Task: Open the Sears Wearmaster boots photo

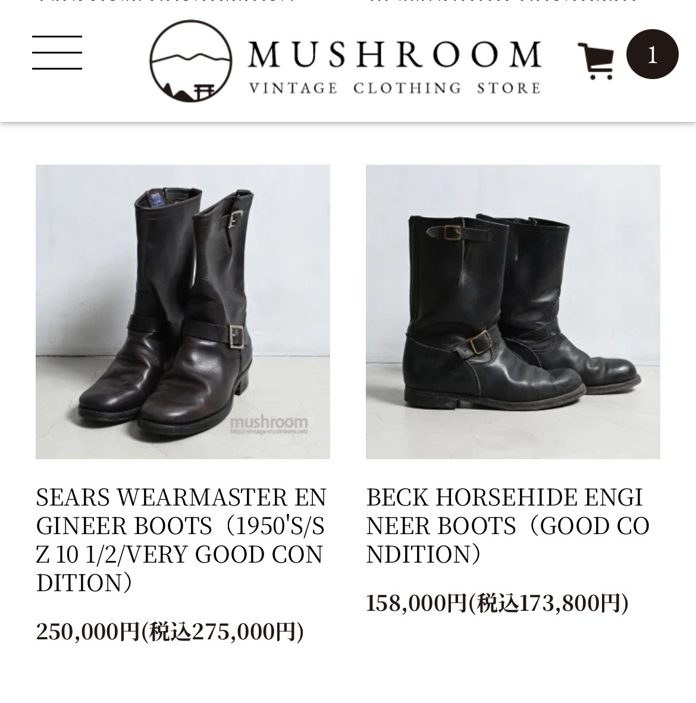Action: click(183, 312)
